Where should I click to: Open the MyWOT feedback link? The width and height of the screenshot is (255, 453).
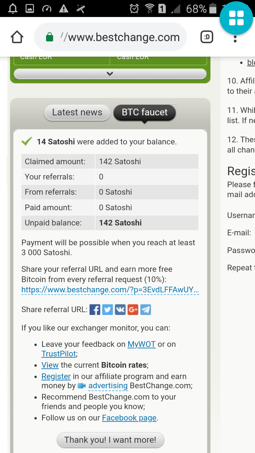point(142,344)
